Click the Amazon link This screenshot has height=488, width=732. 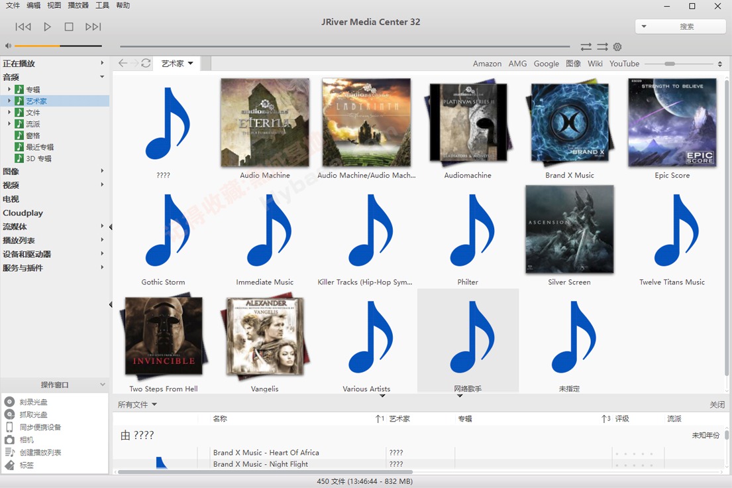[487, 64]
